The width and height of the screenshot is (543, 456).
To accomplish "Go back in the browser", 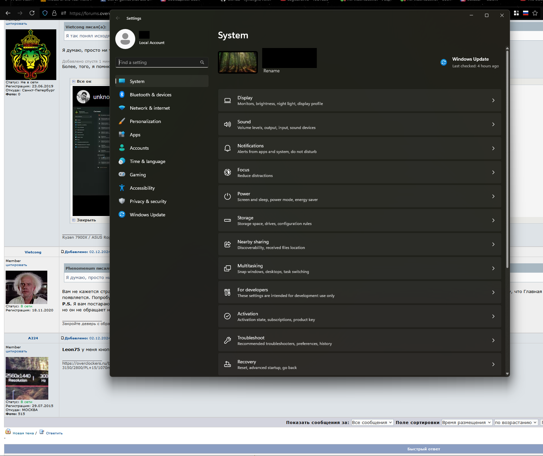I will (8, 13).
